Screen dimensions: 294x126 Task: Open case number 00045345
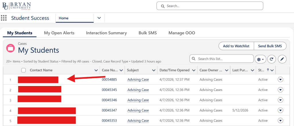[x=109, y=90]
